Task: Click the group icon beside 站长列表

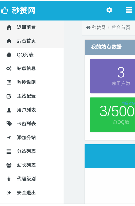Action: 9,165
